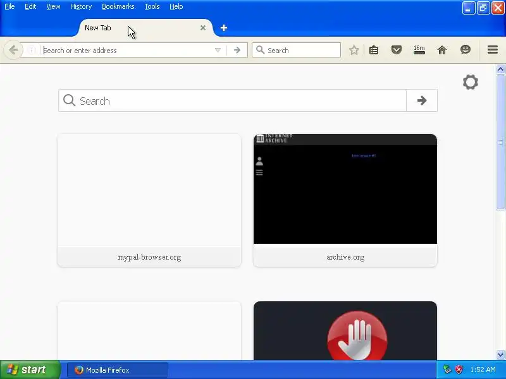Open the Edit menu
The width and height of the screenshot is (506, 379).
30,6
